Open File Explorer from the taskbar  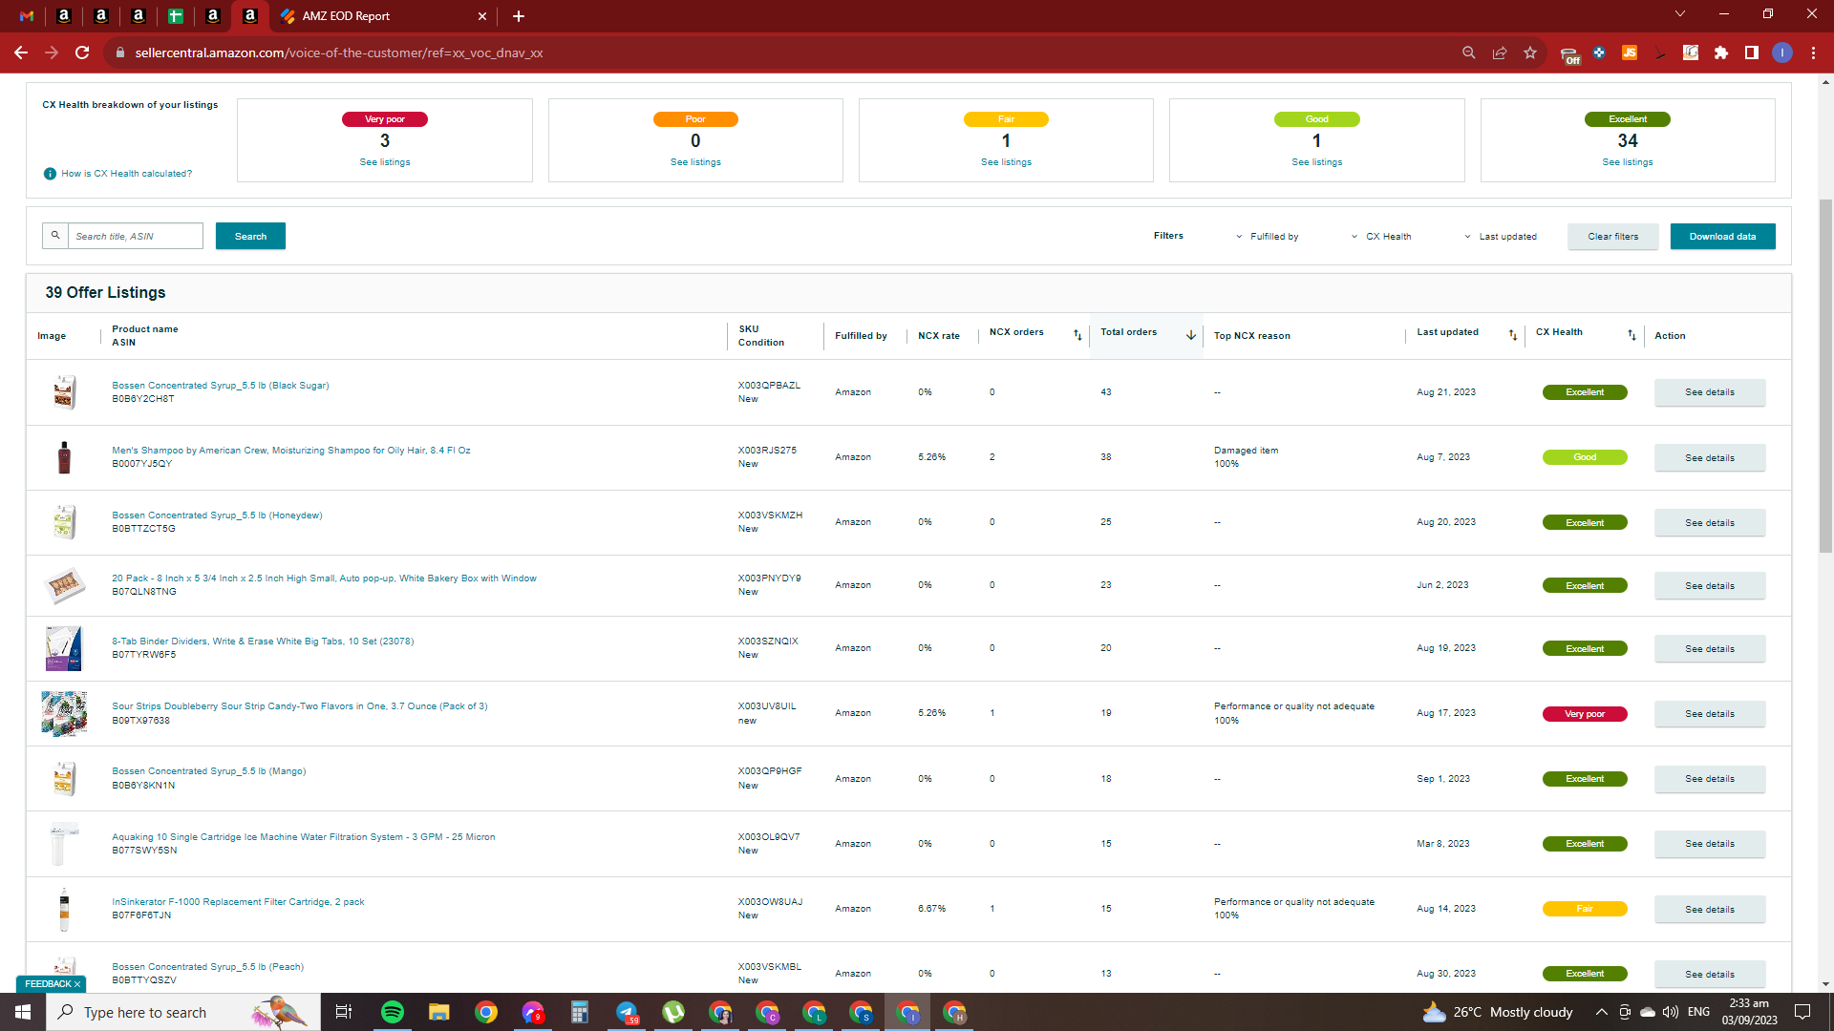tap(438, 1012)
